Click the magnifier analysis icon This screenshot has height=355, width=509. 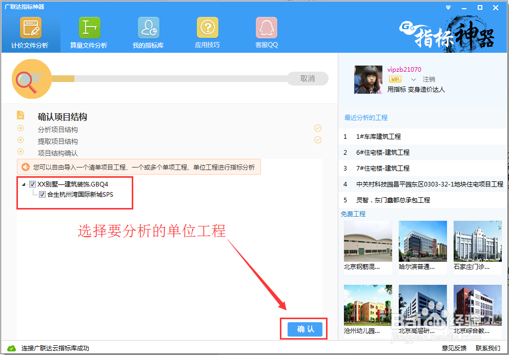[31, 79]
